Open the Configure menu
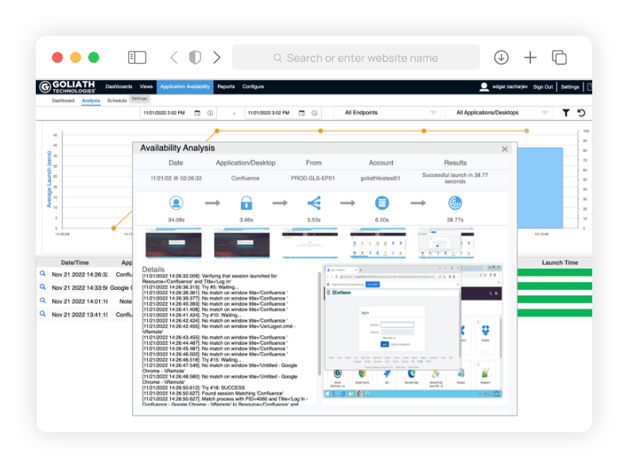Viewport: 628px width, 468px height. (253, 87)
